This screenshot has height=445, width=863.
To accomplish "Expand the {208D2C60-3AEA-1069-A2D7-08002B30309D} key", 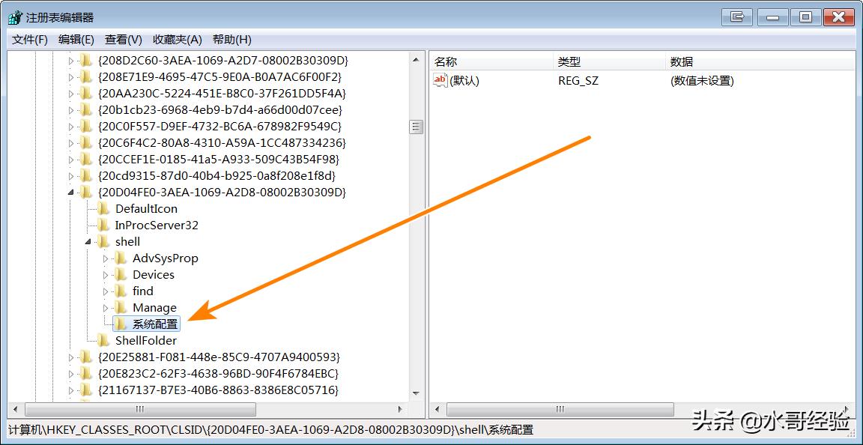I will pyautogui.click(x=71, y=61).
